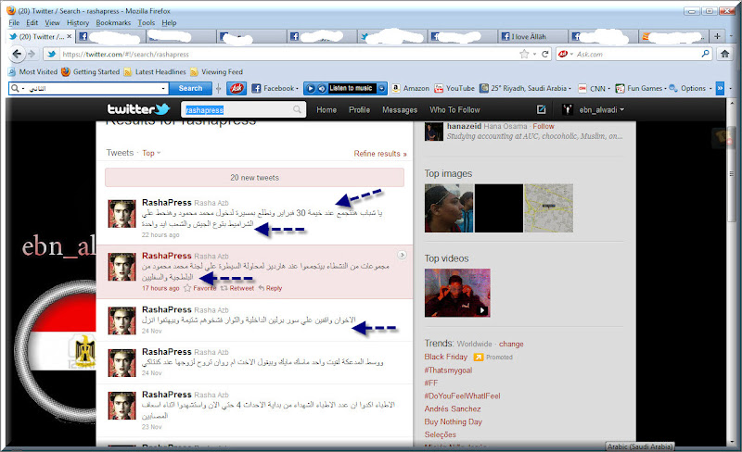Expand the toolbar overflow chevron
The width and height of the screenshot is (742, 452).
coord(720,88)
